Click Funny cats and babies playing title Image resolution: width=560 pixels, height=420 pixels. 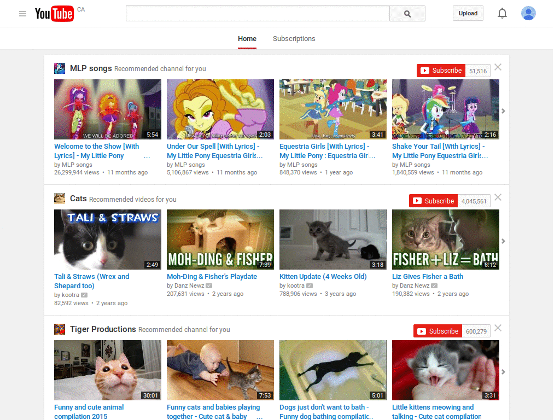point(214,411)
